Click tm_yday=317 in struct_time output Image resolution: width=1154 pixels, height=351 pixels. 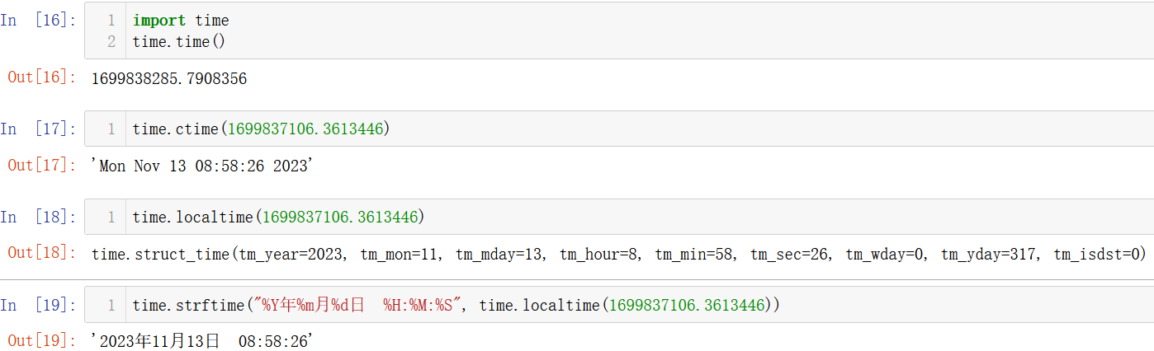[x=988, y=255]
